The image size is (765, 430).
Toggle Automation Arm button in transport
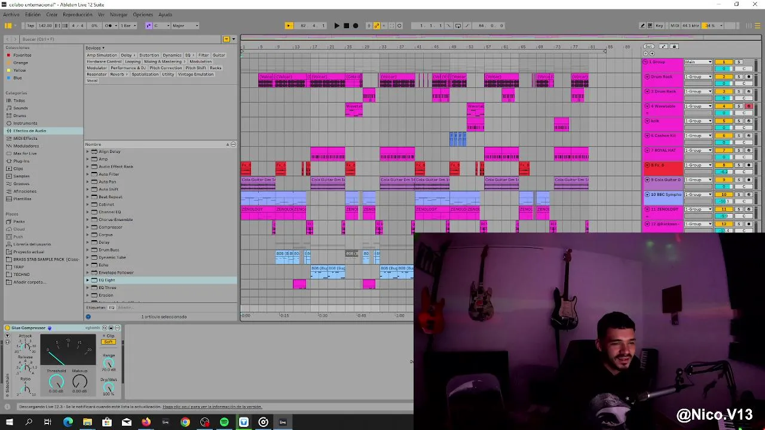click(x=377, y=26)
